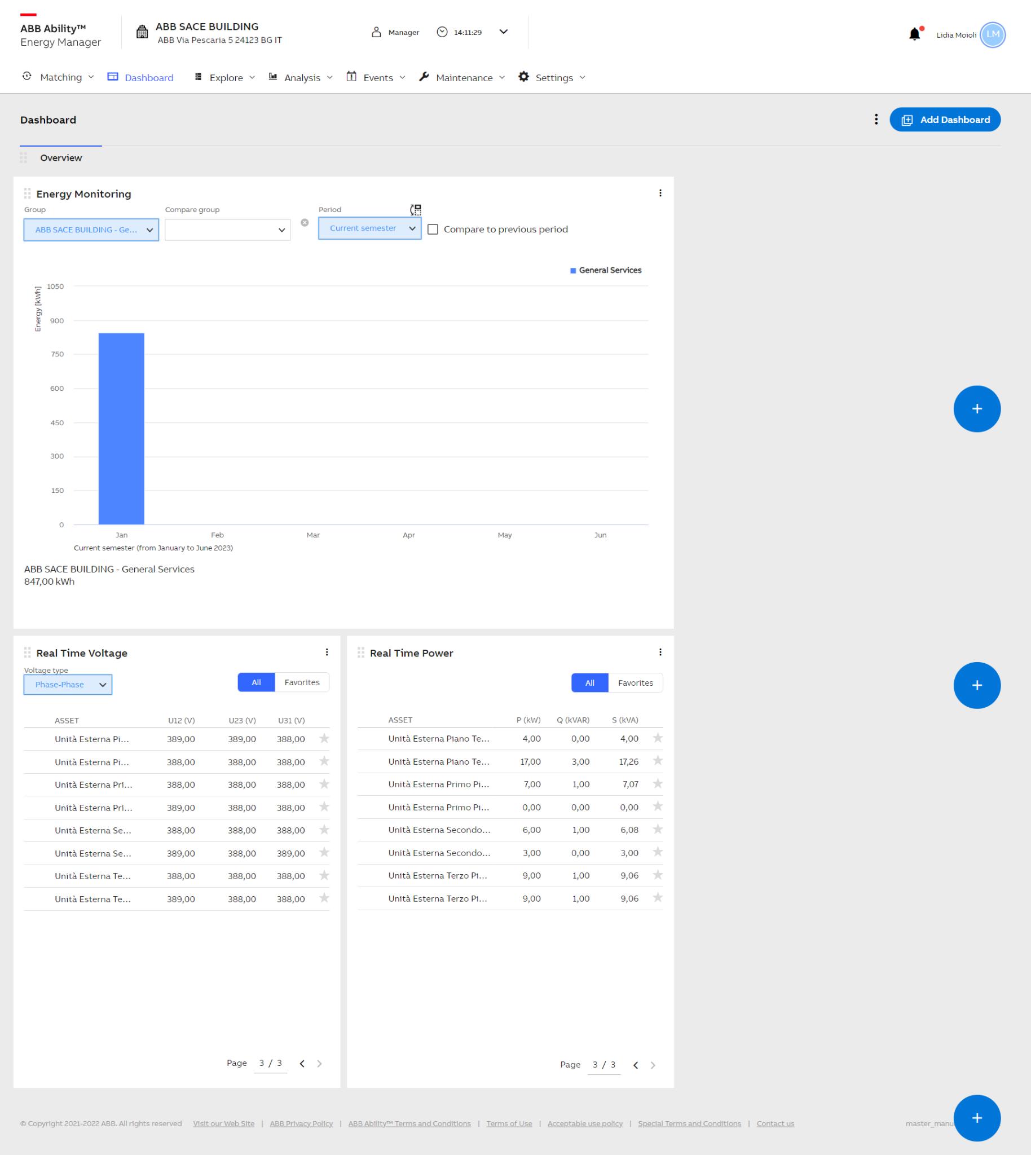Viewport: 1031px width, 1155px height.
Task: Open Real Time Power widget options menu
Action: (660, 653)
